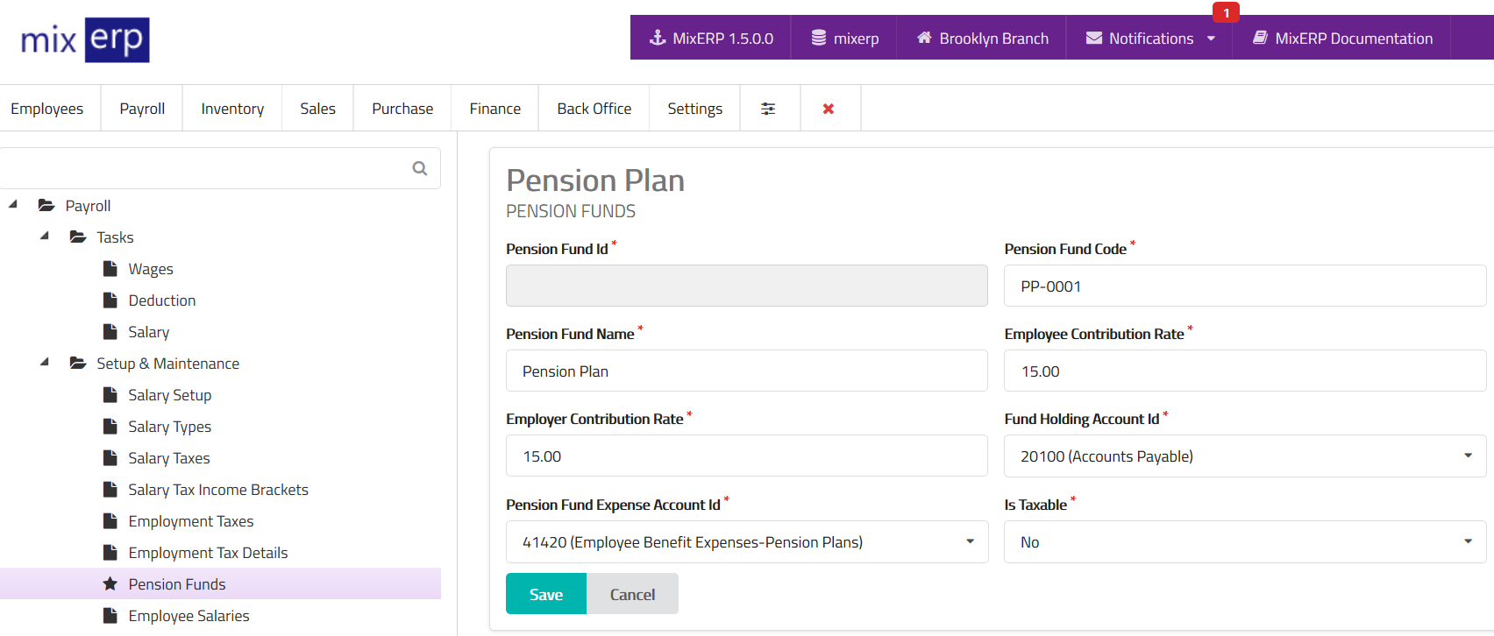Screen dimensions: 1494x636
Task: Click the red X menu icon
Action: pyautogui.click(x=829, y=109)
